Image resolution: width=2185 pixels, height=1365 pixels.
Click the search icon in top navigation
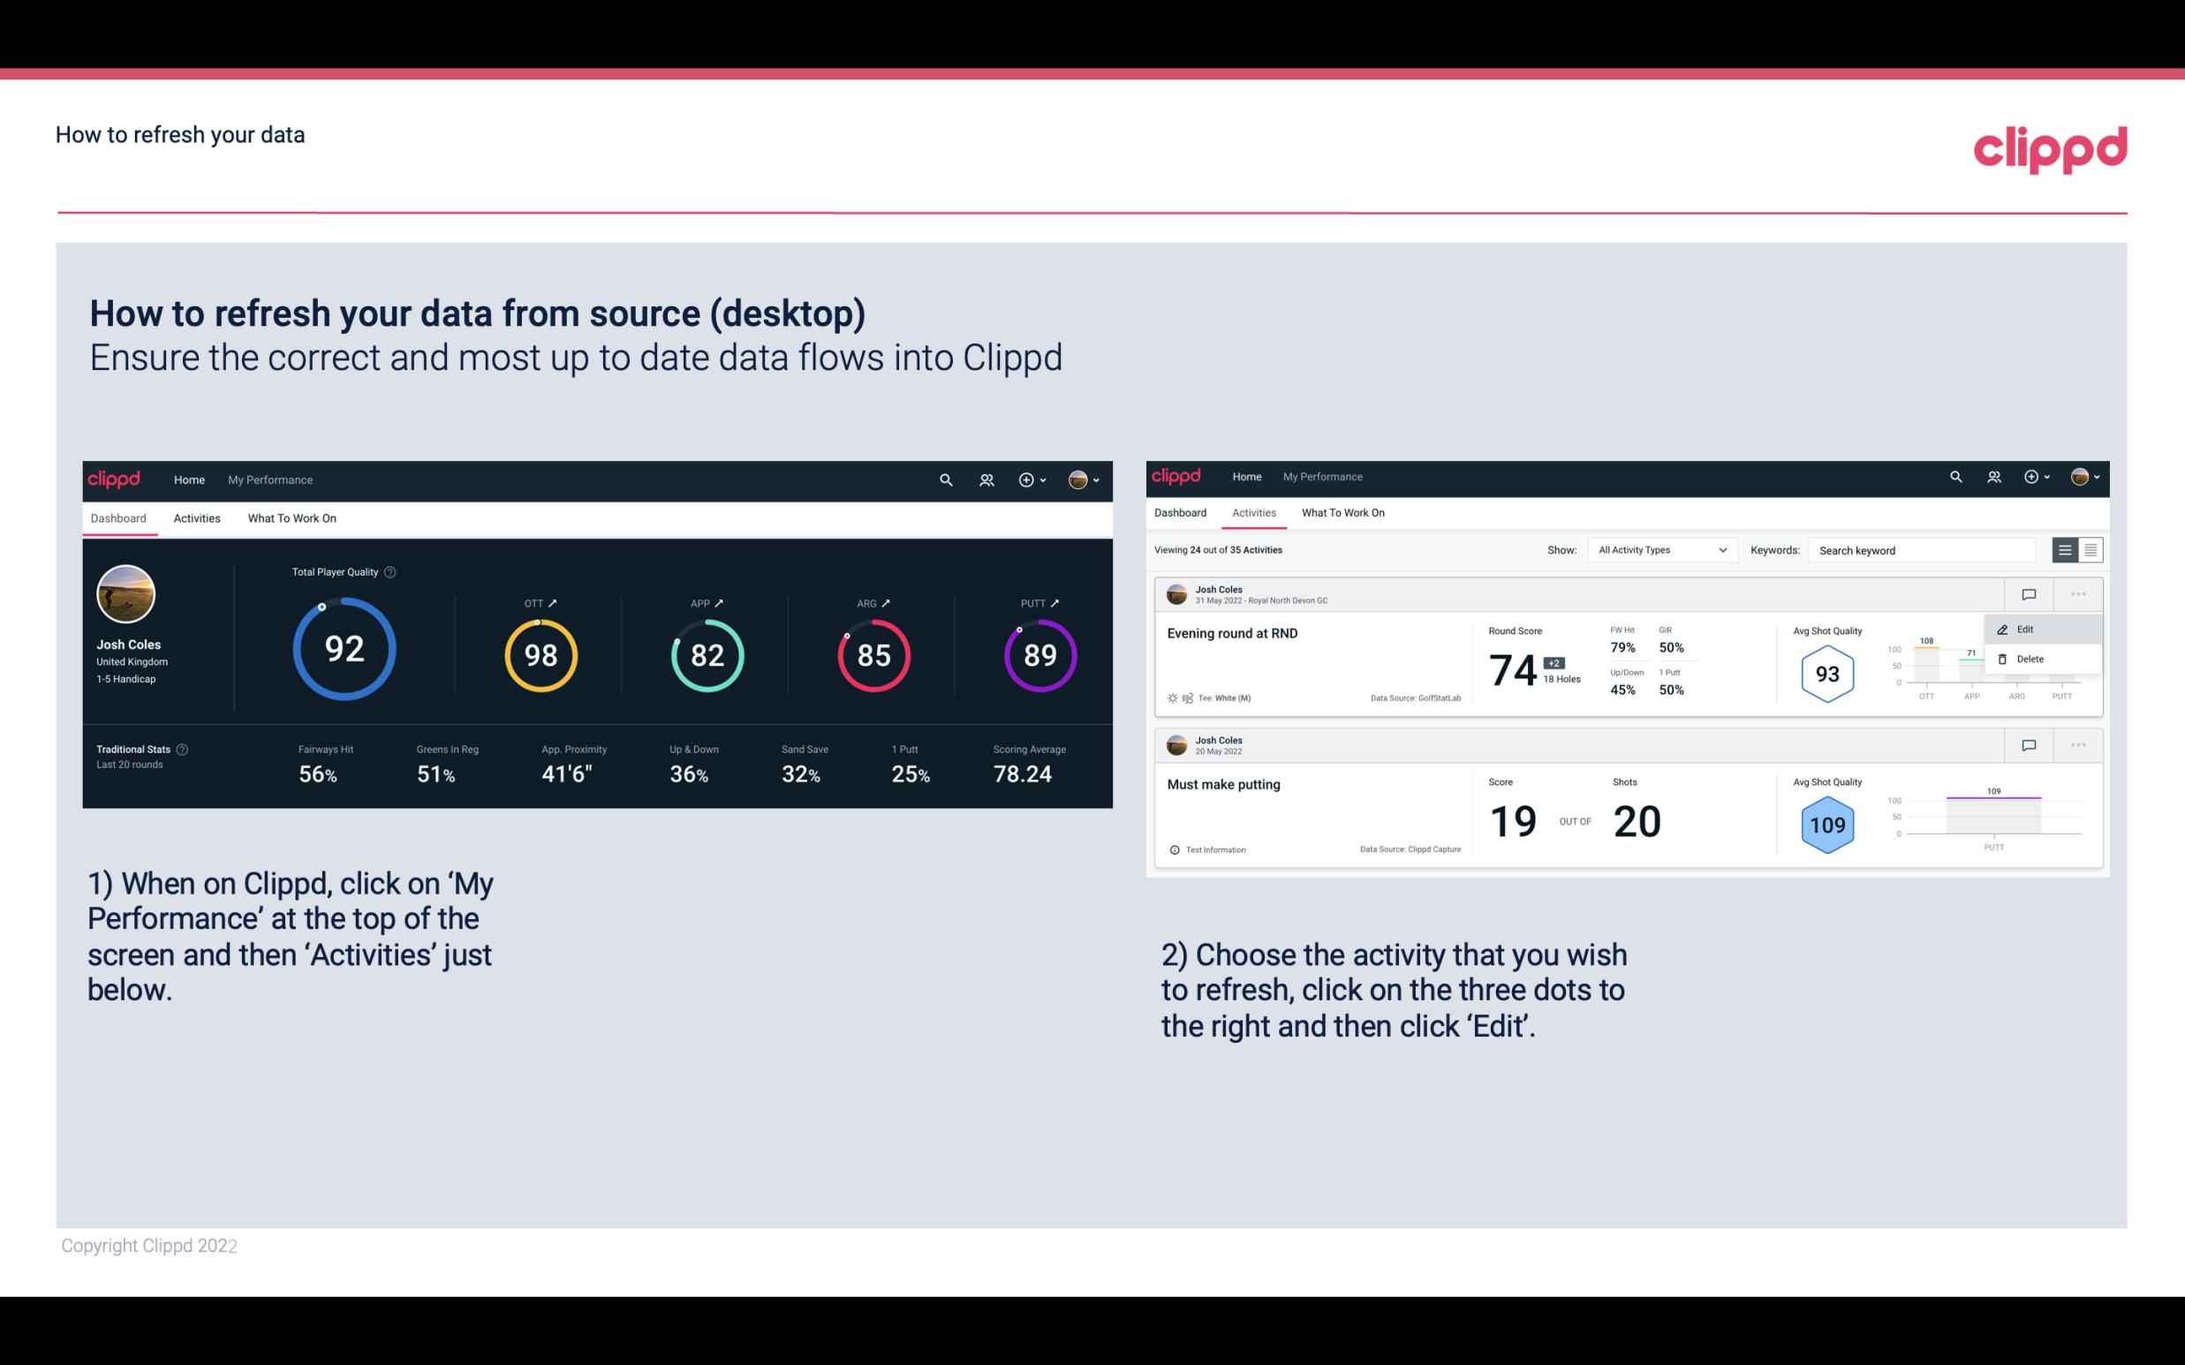click(944, 479)
